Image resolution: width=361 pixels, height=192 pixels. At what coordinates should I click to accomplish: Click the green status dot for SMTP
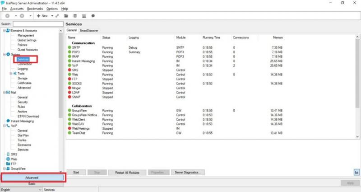tap(69, 47)
